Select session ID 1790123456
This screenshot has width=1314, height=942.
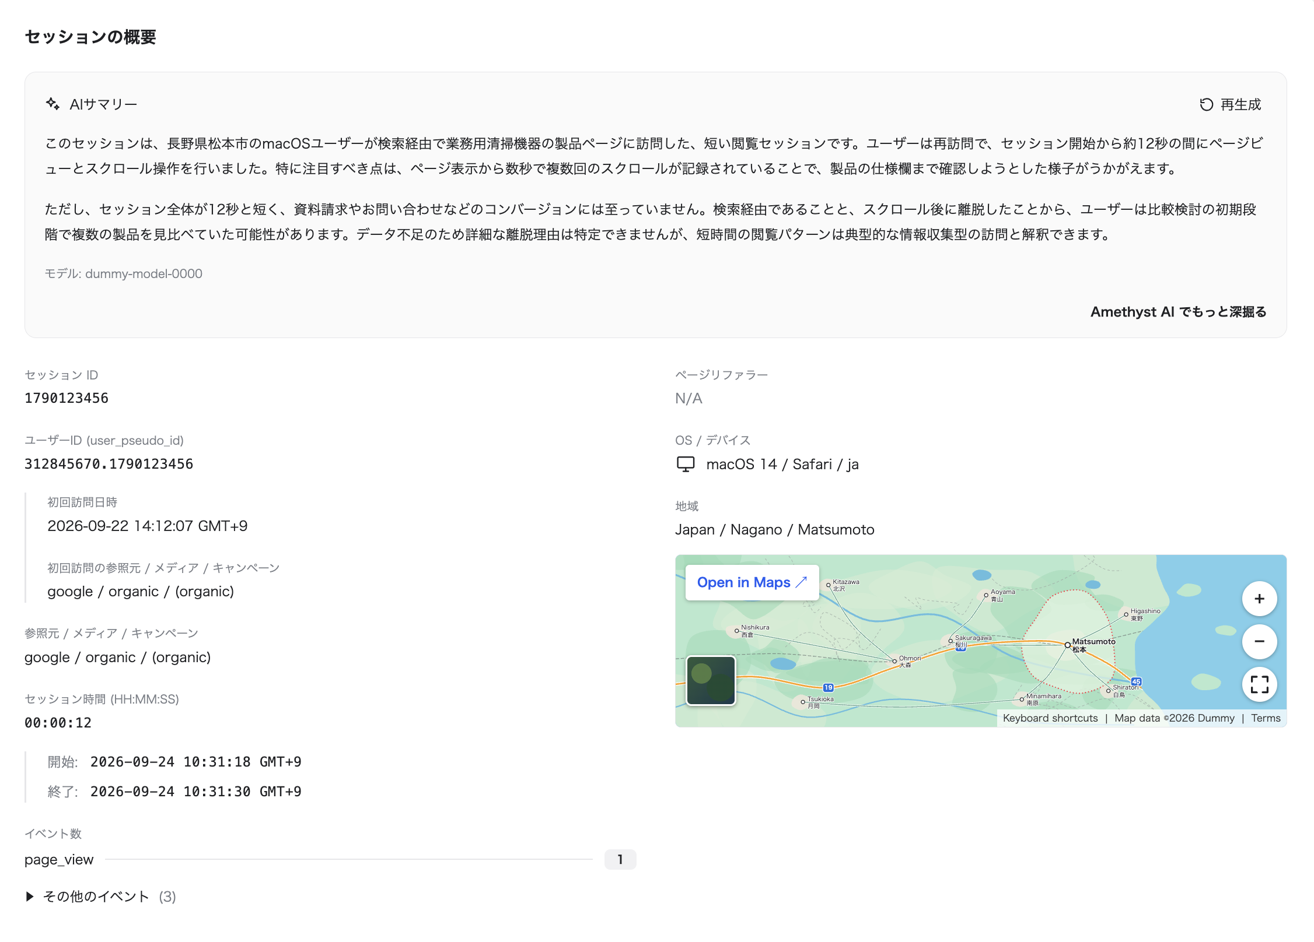click(x=67, y=398)
